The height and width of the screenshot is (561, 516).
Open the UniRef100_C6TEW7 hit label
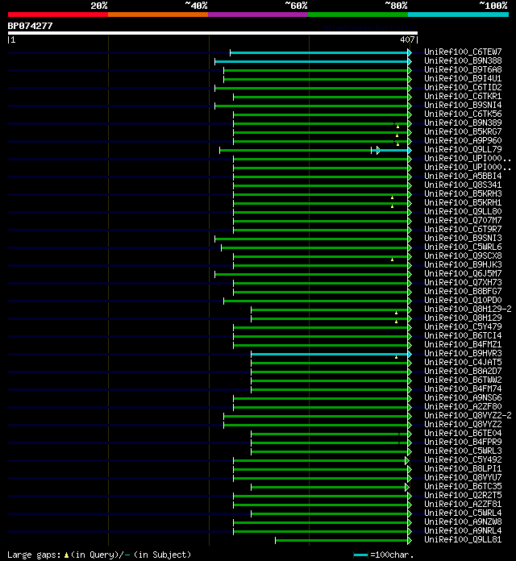point(463,52)
